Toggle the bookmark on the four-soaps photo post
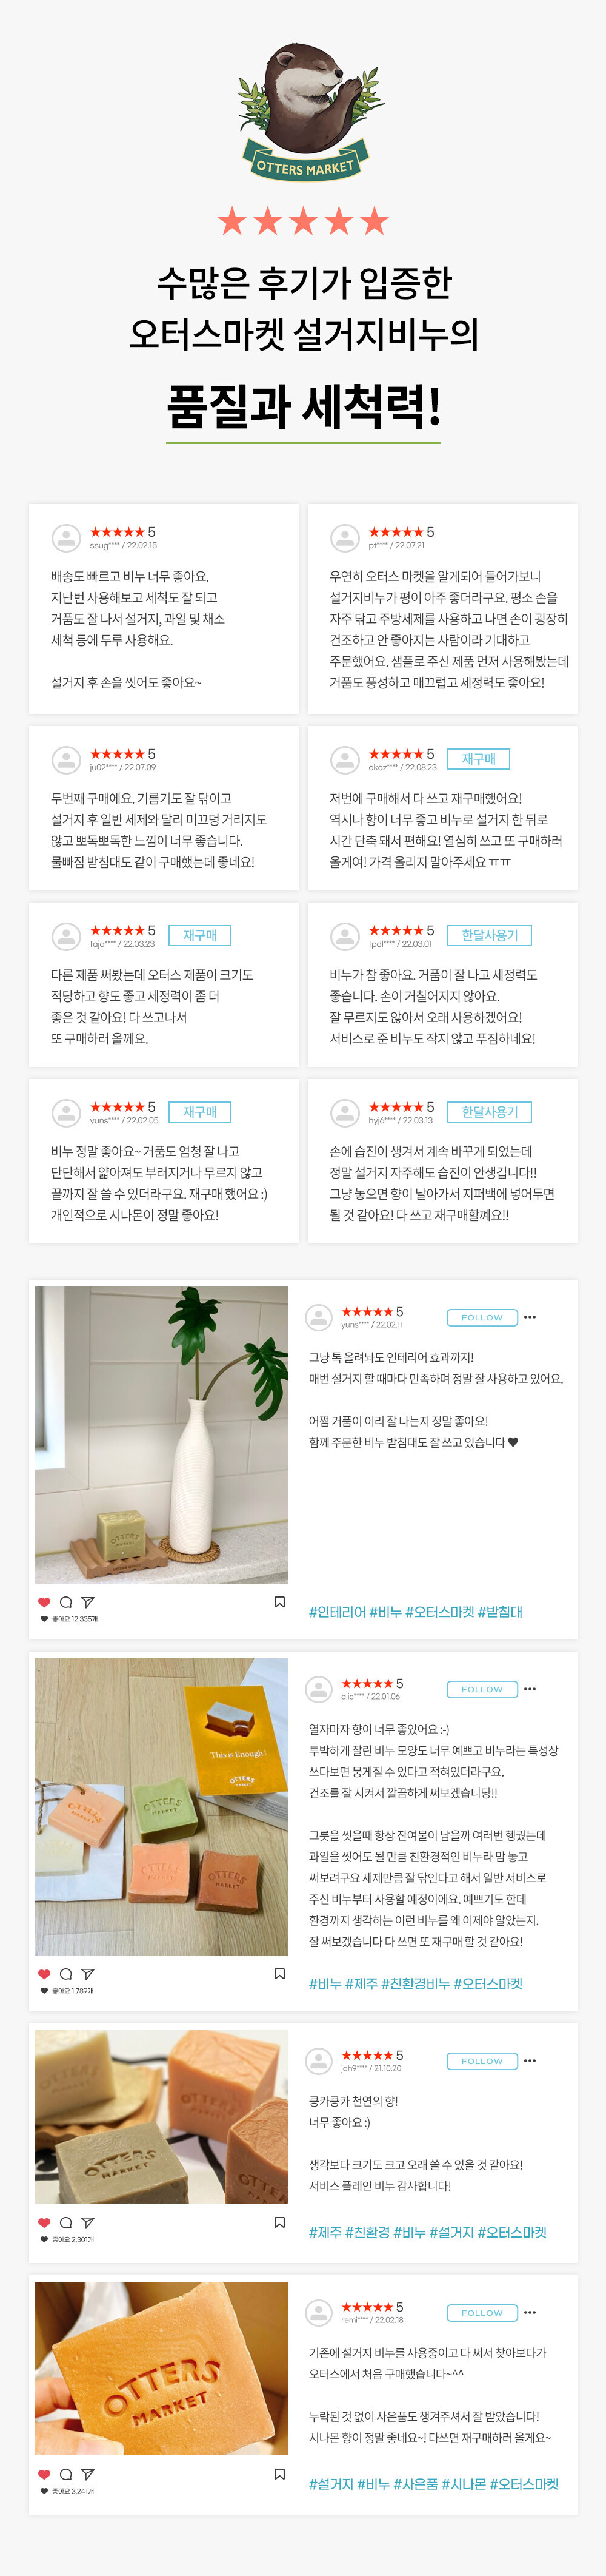The width and height of the screenshot is (606, 2576). click(279, 1974)
